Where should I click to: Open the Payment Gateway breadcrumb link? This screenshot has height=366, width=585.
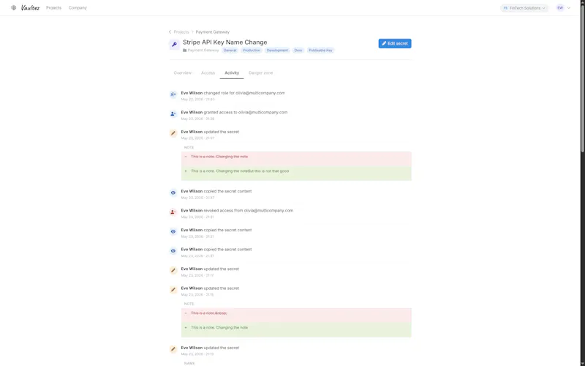pyautogui.click(x=213, y=31)
